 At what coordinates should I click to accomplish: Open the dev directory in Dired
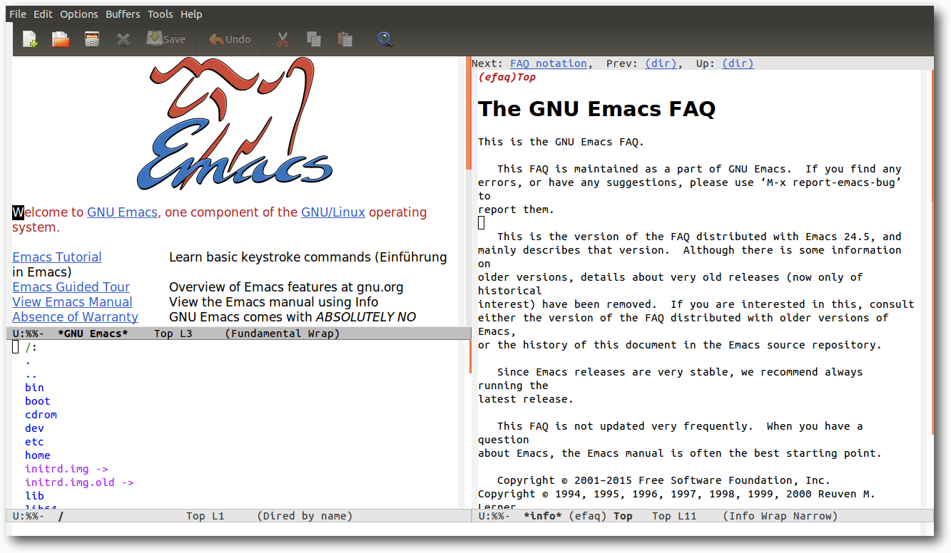point(34,428)
